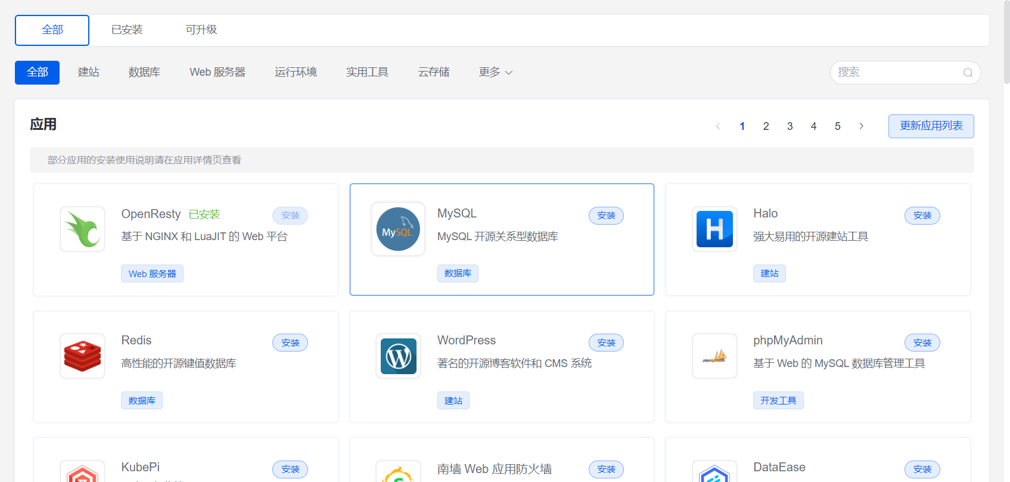Click the 南墙 Web firewall logo
This screenshot has height=482, width=1010.
(399, 472)
